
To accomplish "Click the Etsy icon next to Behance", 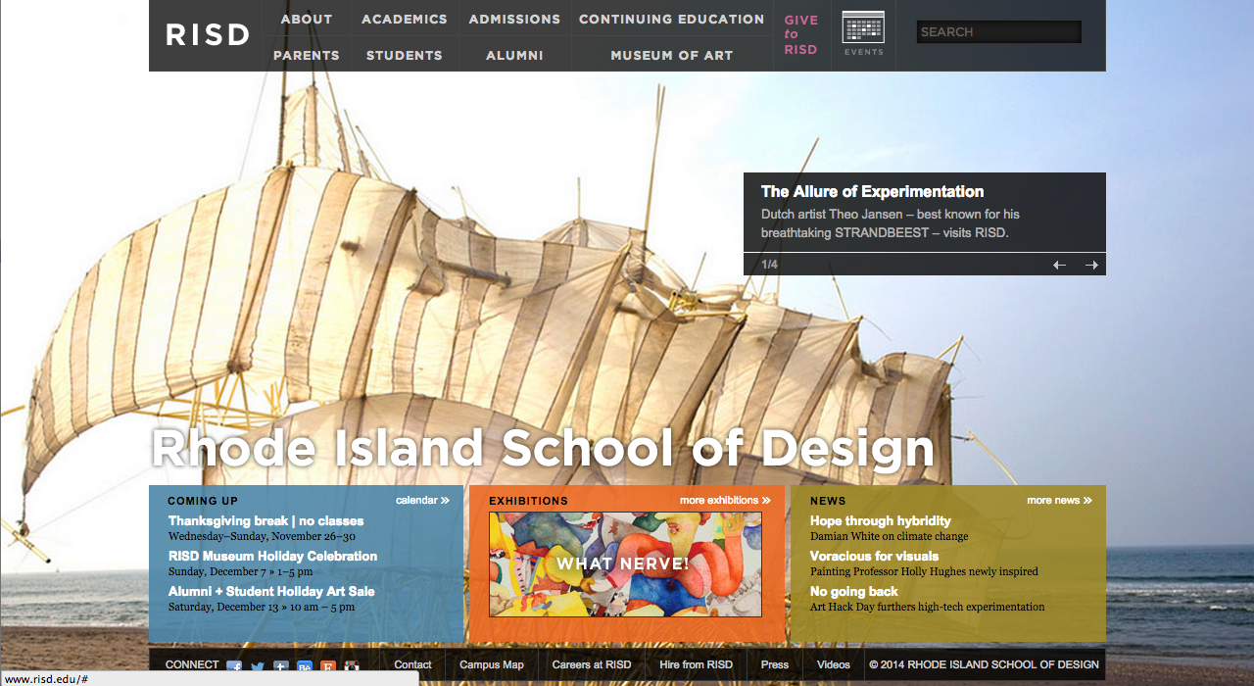I will 328,665.
